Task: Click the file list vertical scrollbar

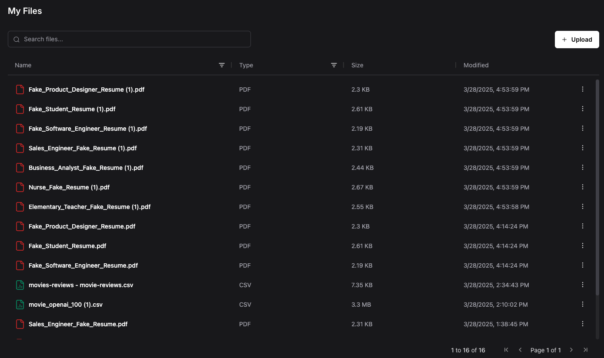Action: click(x=597, y=187)
